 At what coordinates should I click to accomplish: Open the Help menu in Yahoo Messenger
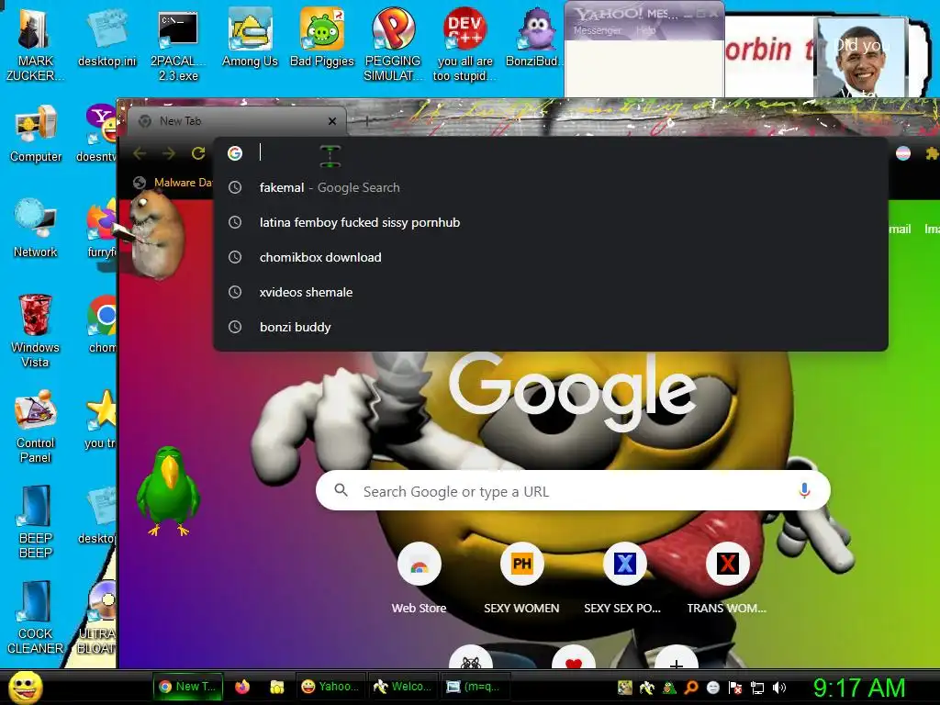645,30
